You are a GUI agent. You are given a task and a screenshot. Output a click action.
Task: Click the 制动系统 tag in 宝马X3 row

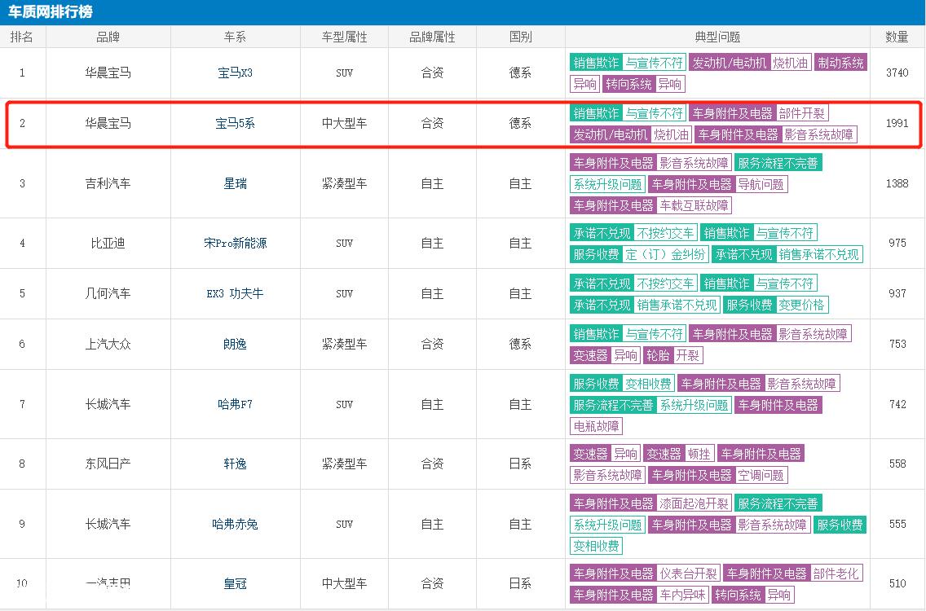click(840, 64)
